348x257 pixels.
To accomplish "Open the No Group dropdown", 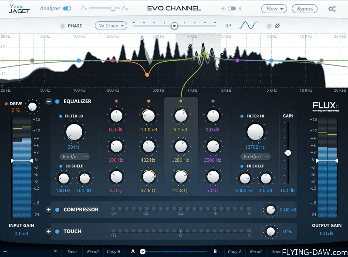I will [x=111, y=26].
